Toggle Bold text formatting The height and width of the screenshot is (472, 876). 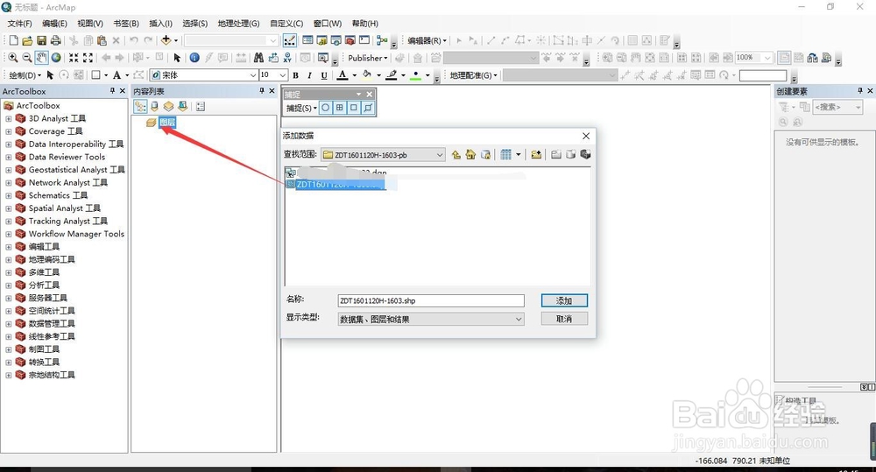coord(295,75)
